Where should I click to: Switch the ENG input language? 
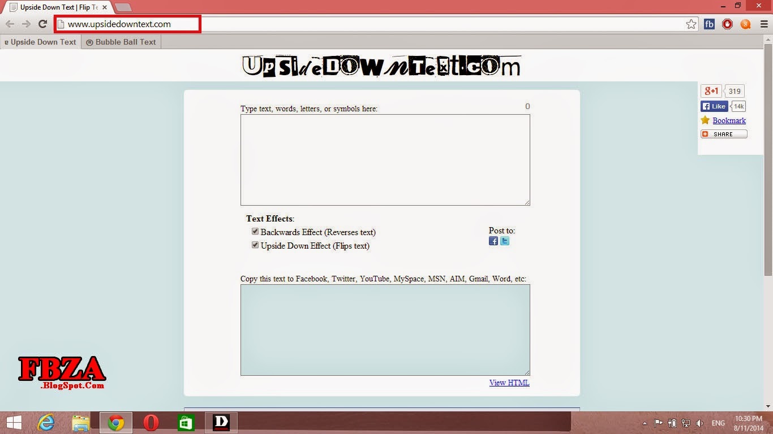pos(719,423)
